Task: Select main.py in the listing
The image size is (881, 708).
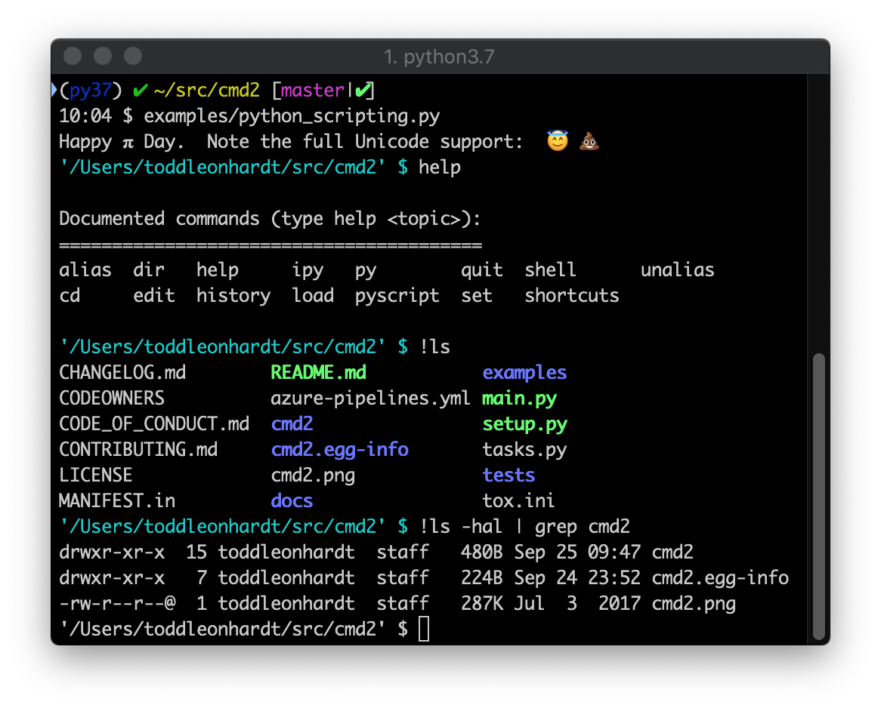Action: click(x=519, y=398)
